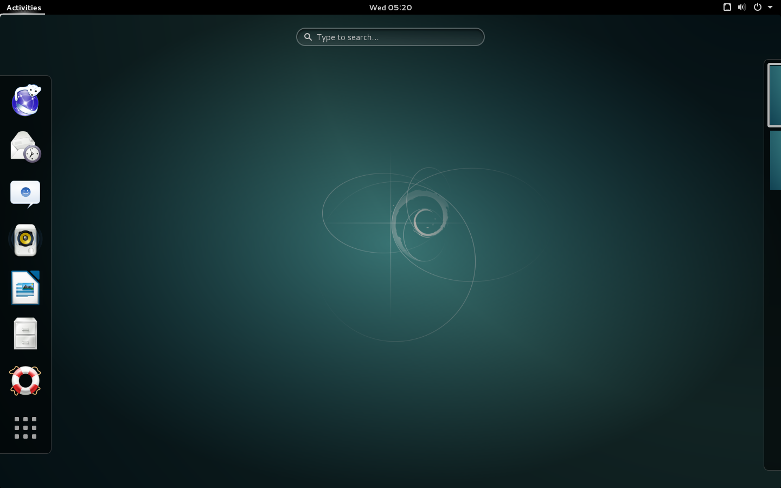Click the Activities button
Image resolution: width=781 pixels, height=488 pixels.
coord(24,7)
